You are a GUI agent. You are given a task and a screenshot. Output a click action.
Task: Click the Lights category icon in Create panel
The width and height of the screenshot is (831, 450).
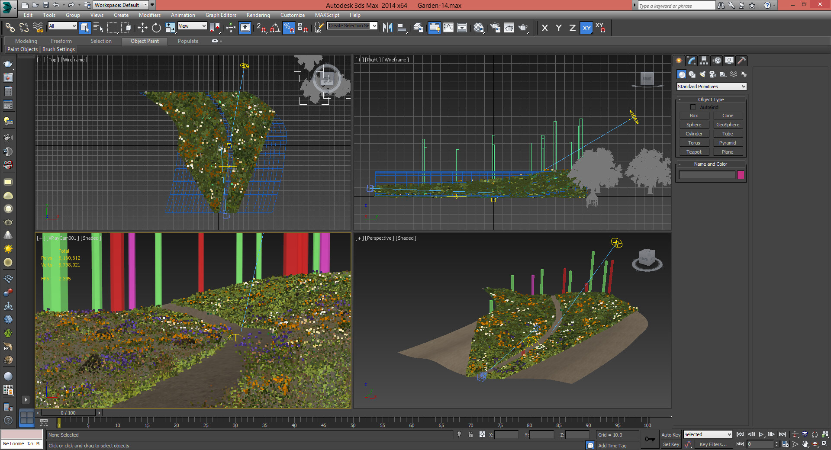pyautogui.click(x=702, y=74)
